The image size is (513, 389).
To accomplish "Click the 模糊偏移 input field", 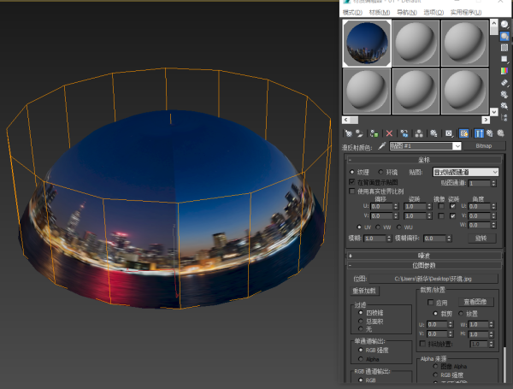I will click(x=434, y=239).
